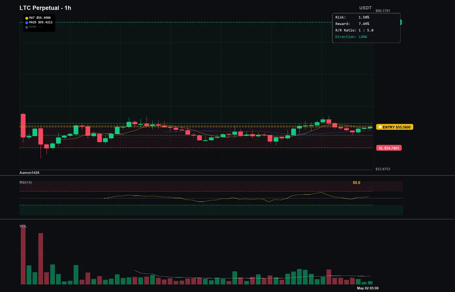The width and height of the screenshot is (455, 292).
Task: Select the $53.8753 bottom price label
Action: point(383,169)
